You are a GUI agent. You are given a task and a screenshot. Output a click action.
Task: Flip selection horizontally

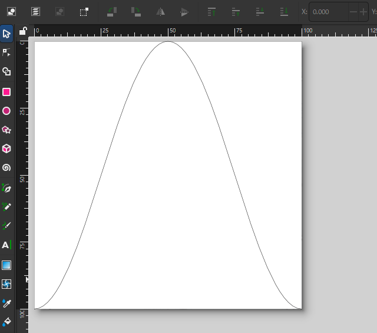160,12
